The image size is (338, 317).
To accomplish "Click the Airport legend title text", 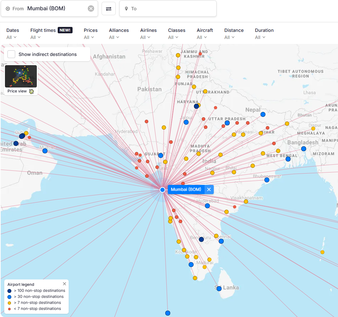I will tap(21, 284).
